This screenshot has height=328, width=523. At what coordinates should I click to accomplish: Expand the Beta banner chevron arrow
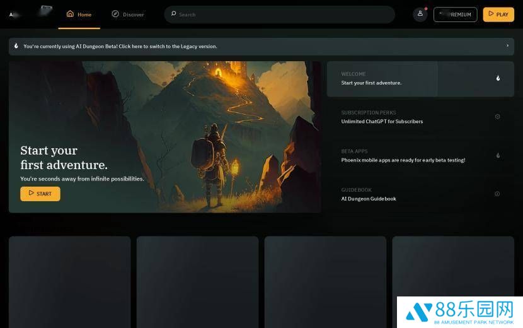[507, 46]
